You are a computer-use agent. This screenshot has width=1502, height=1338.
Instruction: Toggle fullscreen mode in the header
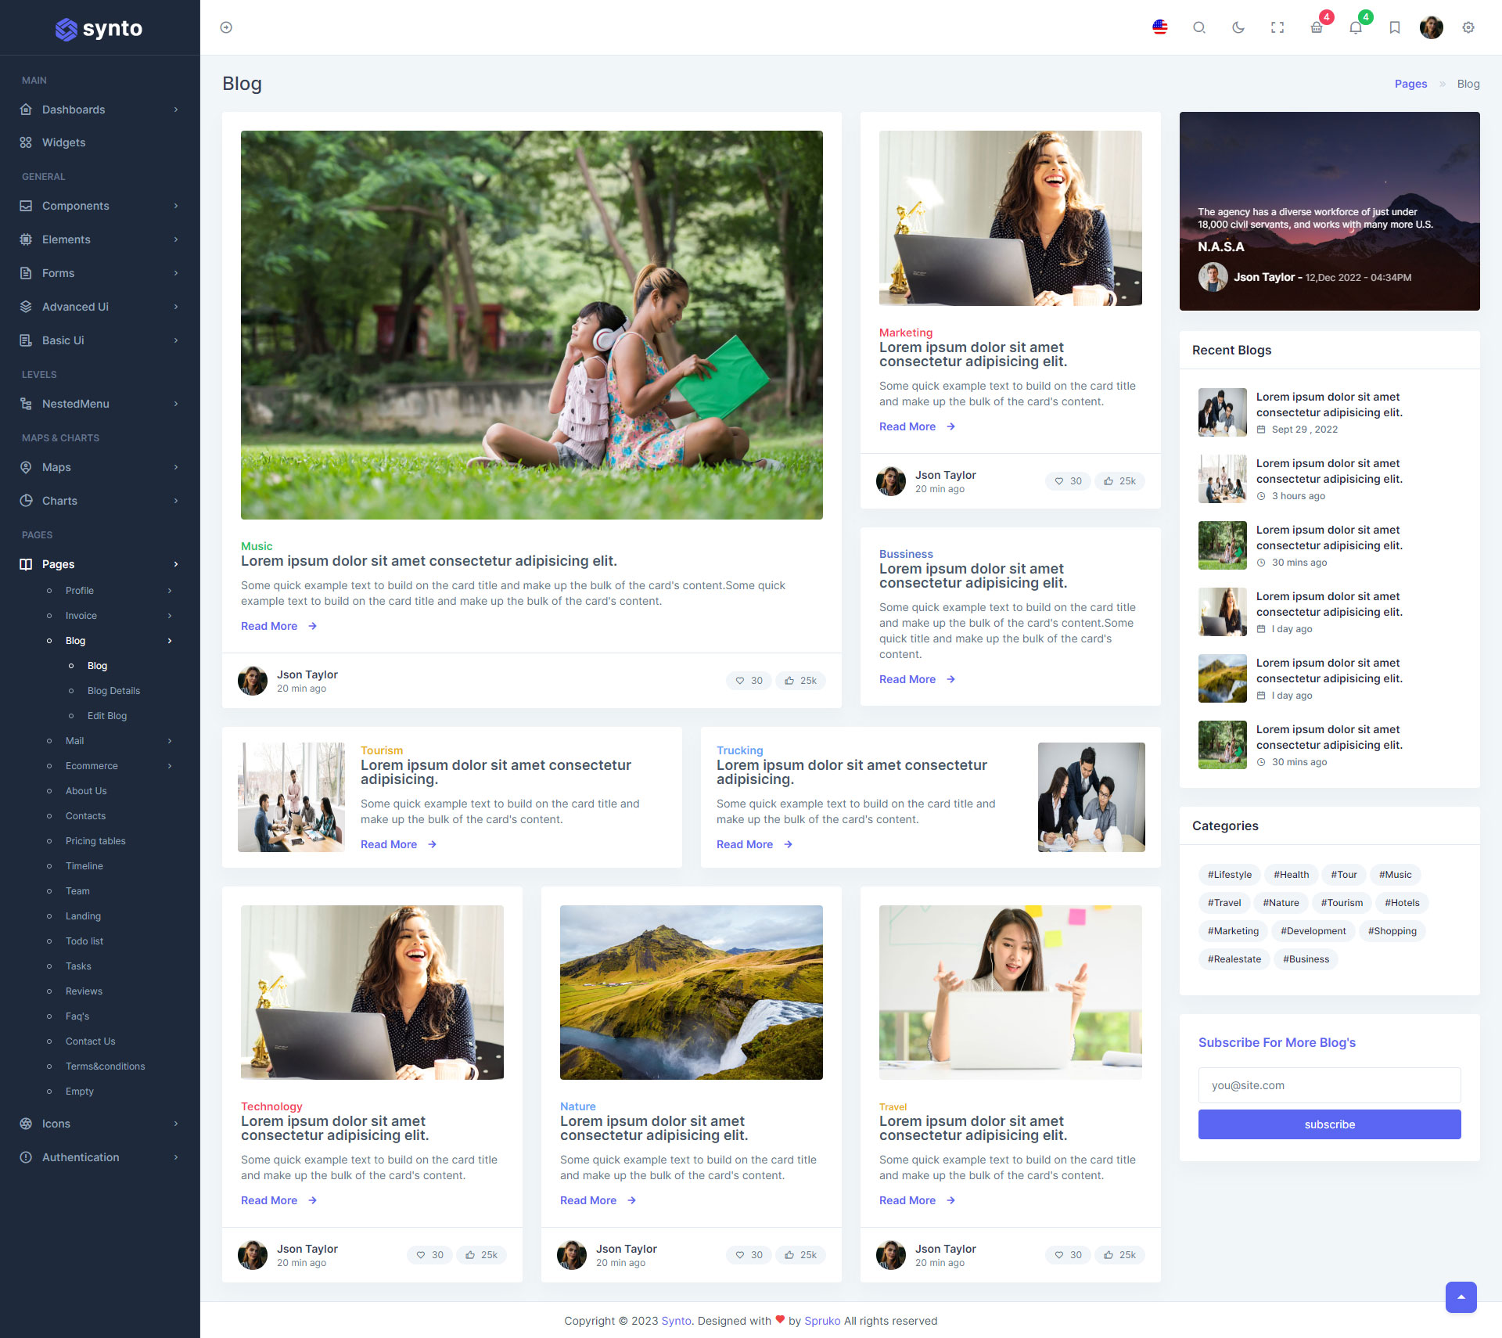(1277, 27)
